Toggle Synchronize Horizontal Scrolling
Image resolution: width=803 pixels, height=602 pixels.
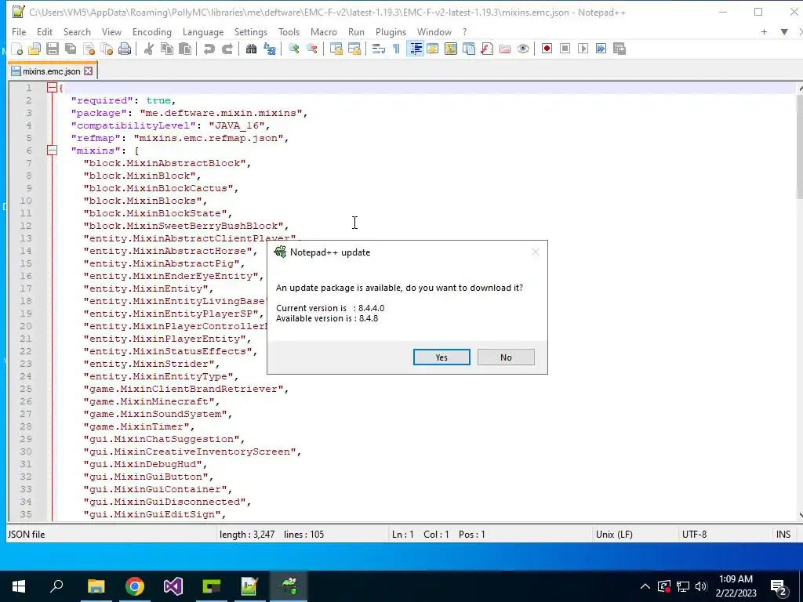[354, 49]
